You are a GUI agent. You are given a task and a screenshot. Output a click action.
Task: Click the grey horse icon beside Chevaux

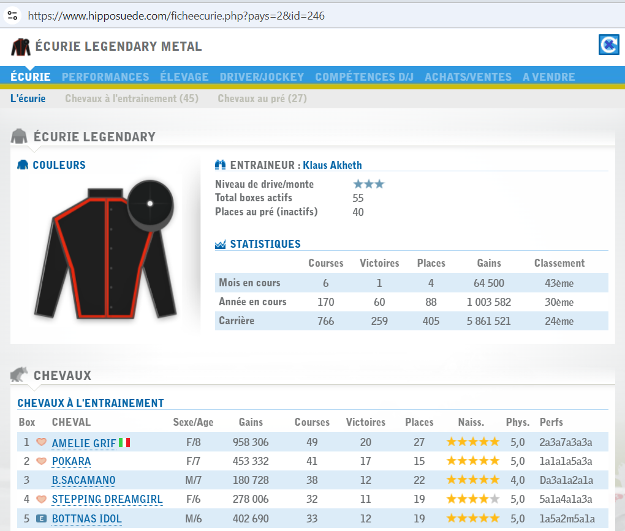click(x=19, y=374)
